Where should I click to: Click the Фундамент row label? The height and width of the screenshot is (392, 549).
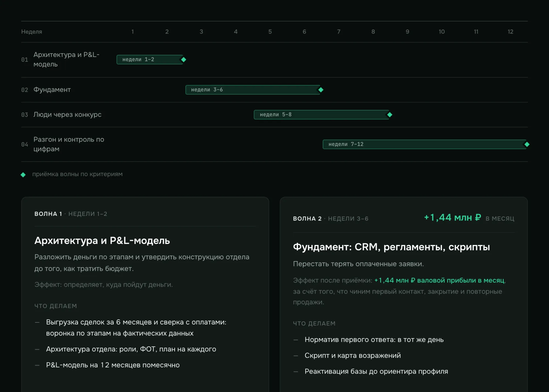coord(52,90)
